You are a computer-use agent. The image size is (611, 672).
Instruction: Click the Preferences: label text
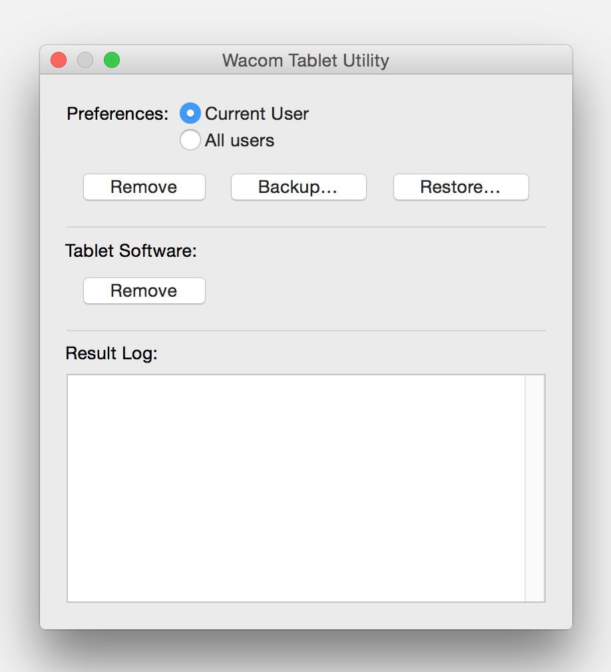(118, 114)
